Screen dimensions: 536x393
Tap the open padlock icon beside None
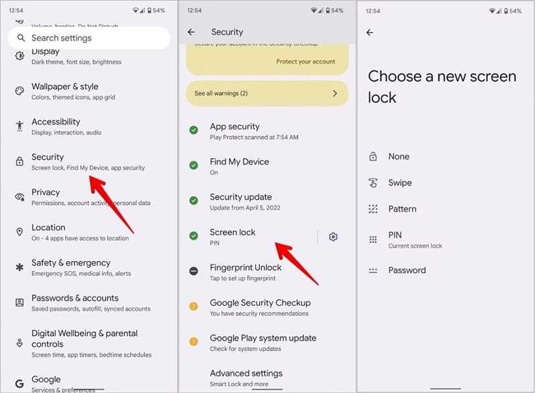[373, 157]
